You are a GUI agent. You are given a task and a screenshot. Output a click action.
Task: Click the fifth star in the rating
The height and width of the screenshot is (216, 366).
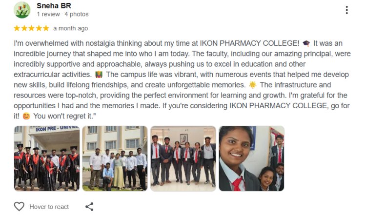pos(46,28)
